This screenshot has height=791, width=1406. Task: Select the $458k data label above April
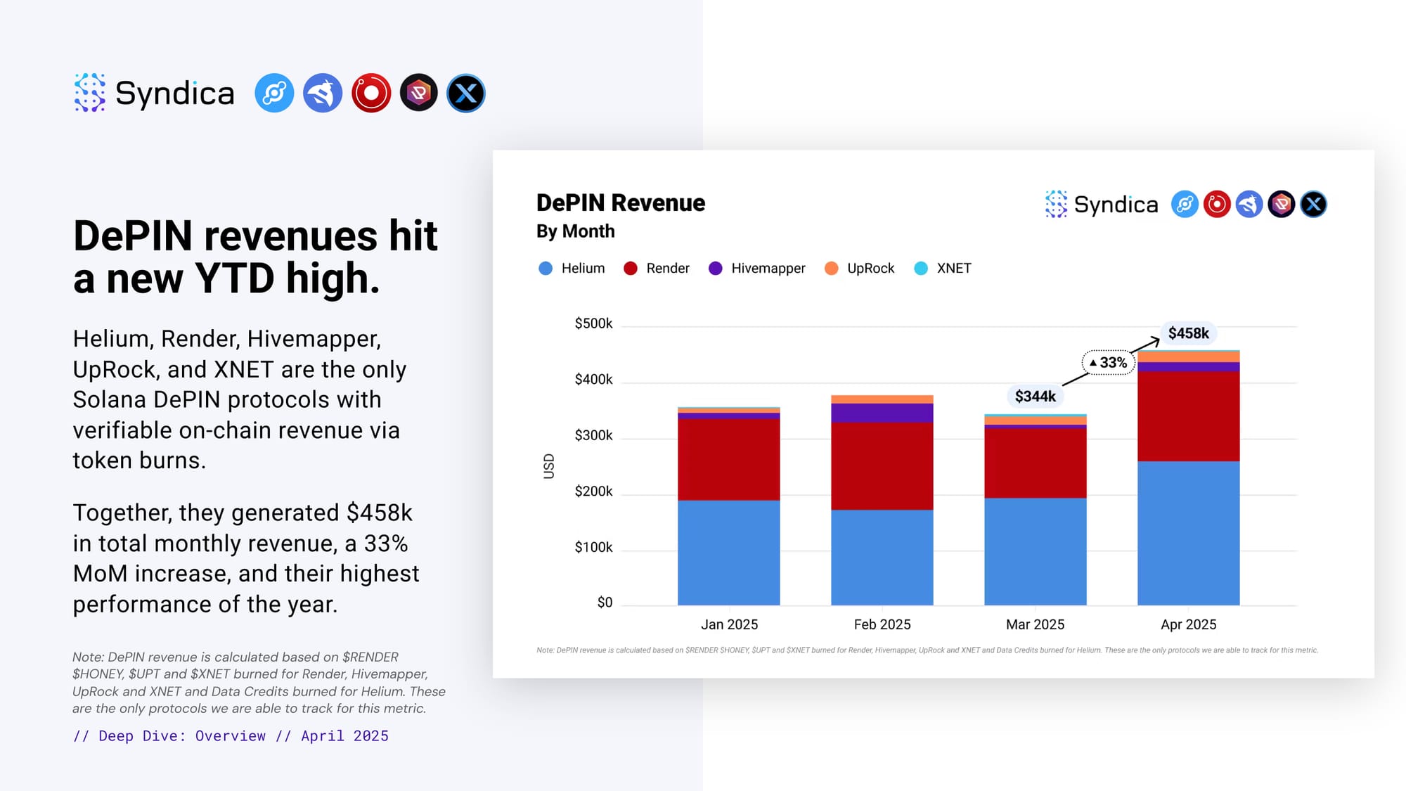[x=1188, y=333]
